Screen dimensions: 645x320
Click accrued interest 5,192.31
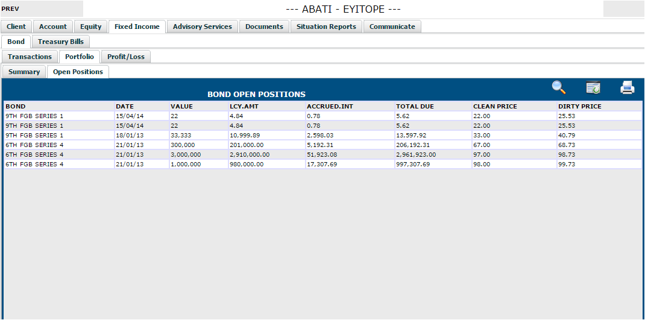coord(350,145)
